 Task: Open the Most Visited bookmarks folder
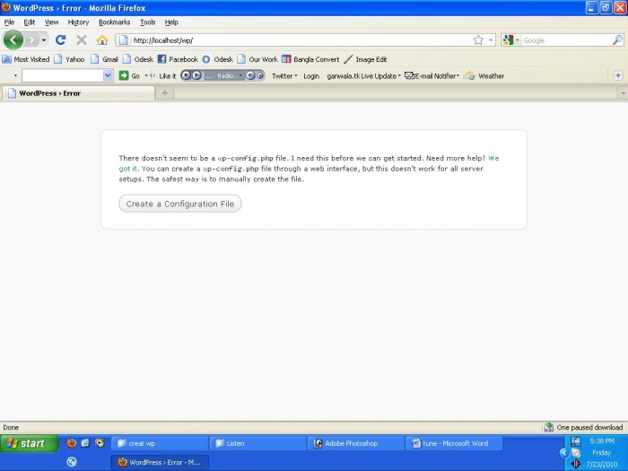(x=26, y=59)
